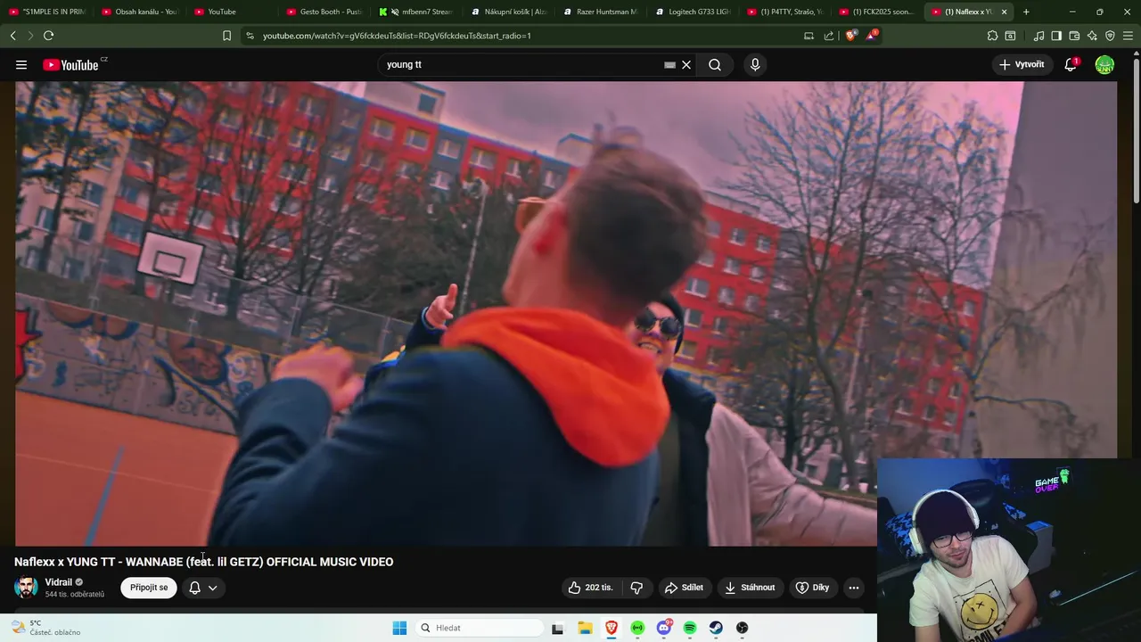Open Steam from the taskbar
1141x642 pixels.
tap(716, 628)
